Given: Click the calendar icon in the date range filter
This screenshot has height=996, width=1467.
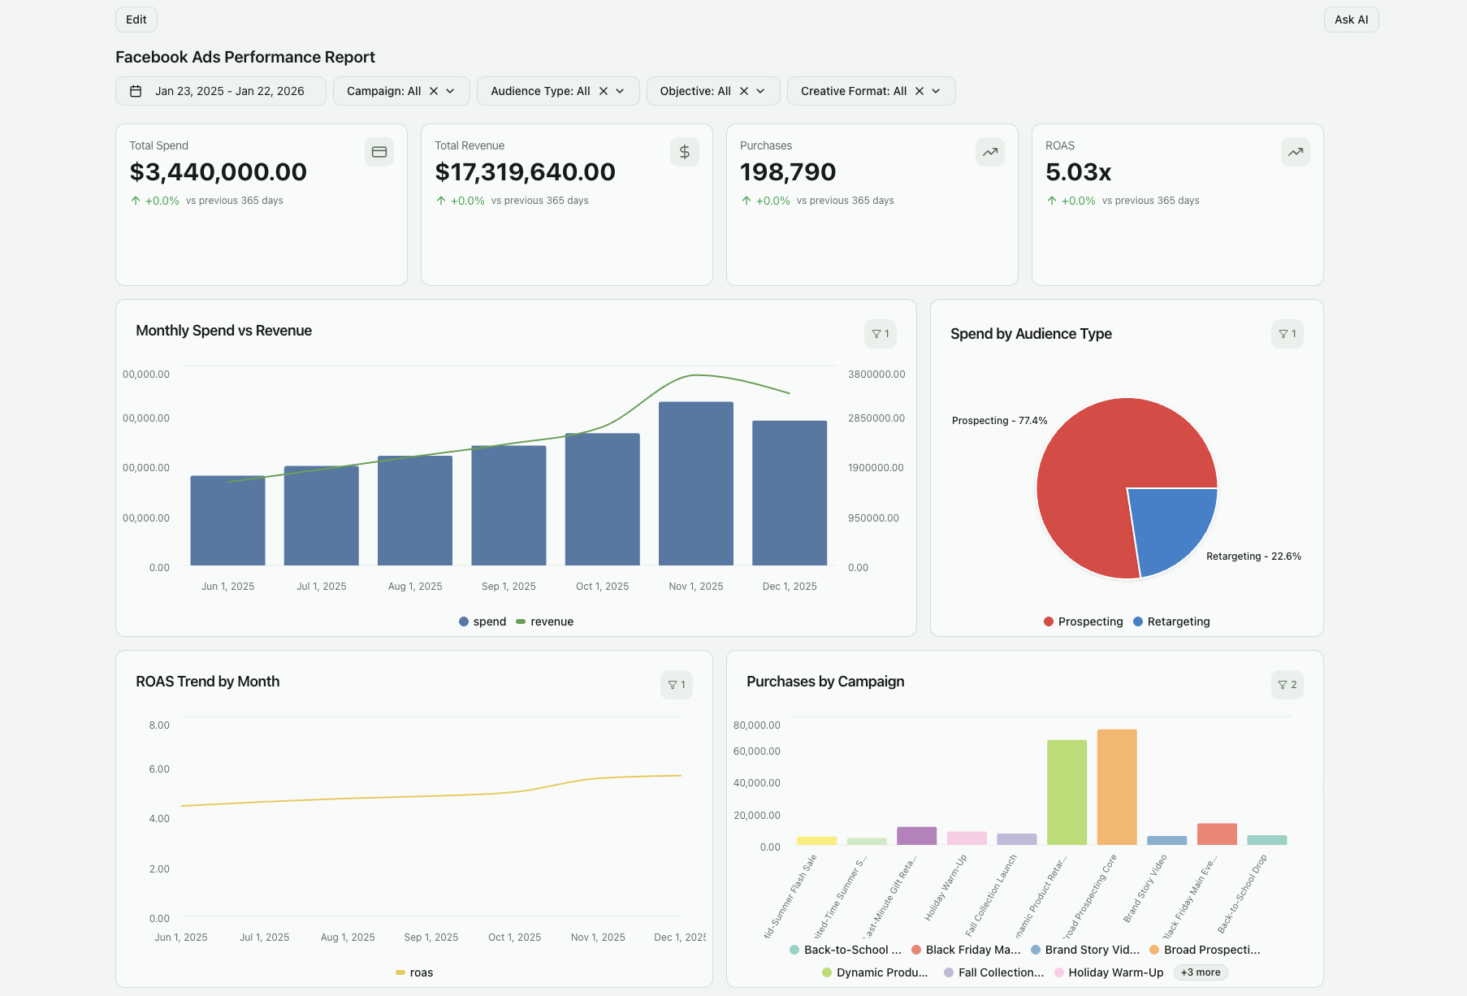Looking at the screenshot, I should pos(136,91).
